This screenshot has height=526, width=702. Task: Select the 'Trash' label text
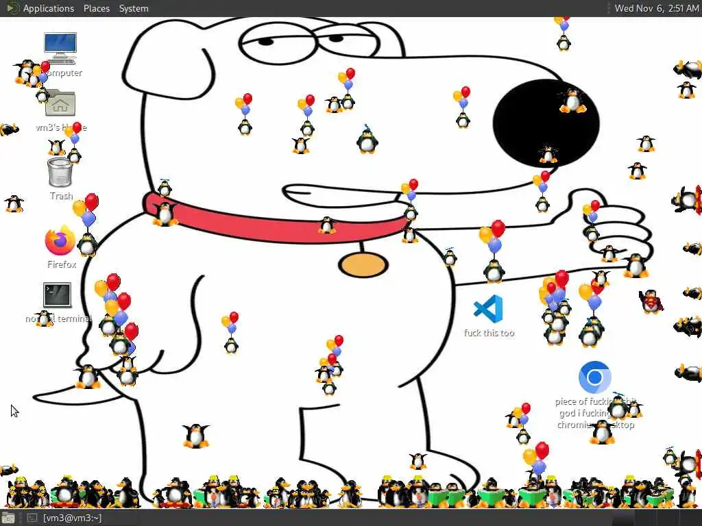coord(61,196)
